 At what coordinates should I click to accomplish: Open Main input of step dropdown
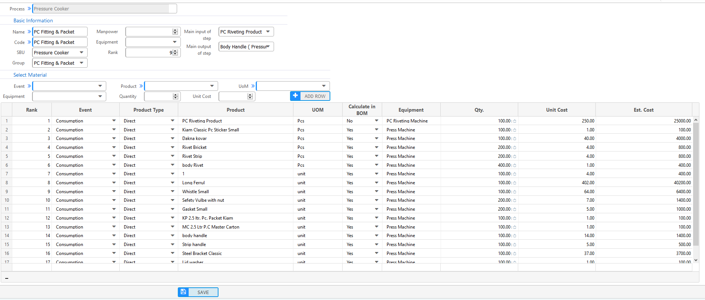pos(268,32)
